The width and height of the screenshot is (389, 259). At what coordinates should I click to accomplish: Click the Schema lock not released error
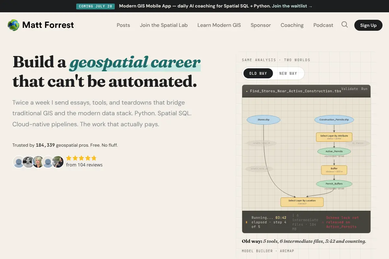point(342,222)
